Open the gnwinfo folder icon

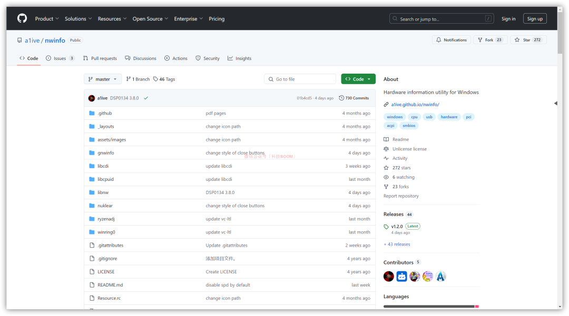pyautogui.click(x=92, y=153)
